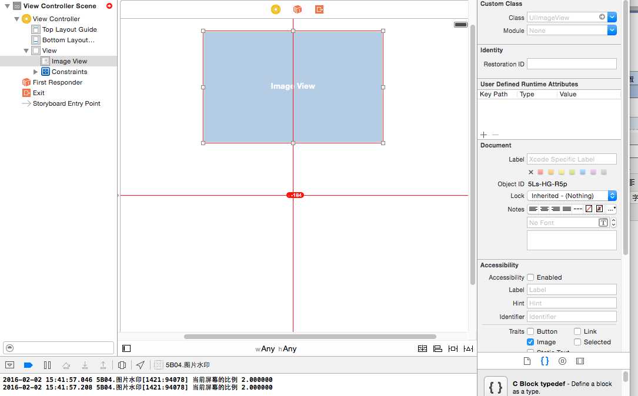
Task: Click the font size stepper
Action: pyautogui.click(x=613, y=223)
